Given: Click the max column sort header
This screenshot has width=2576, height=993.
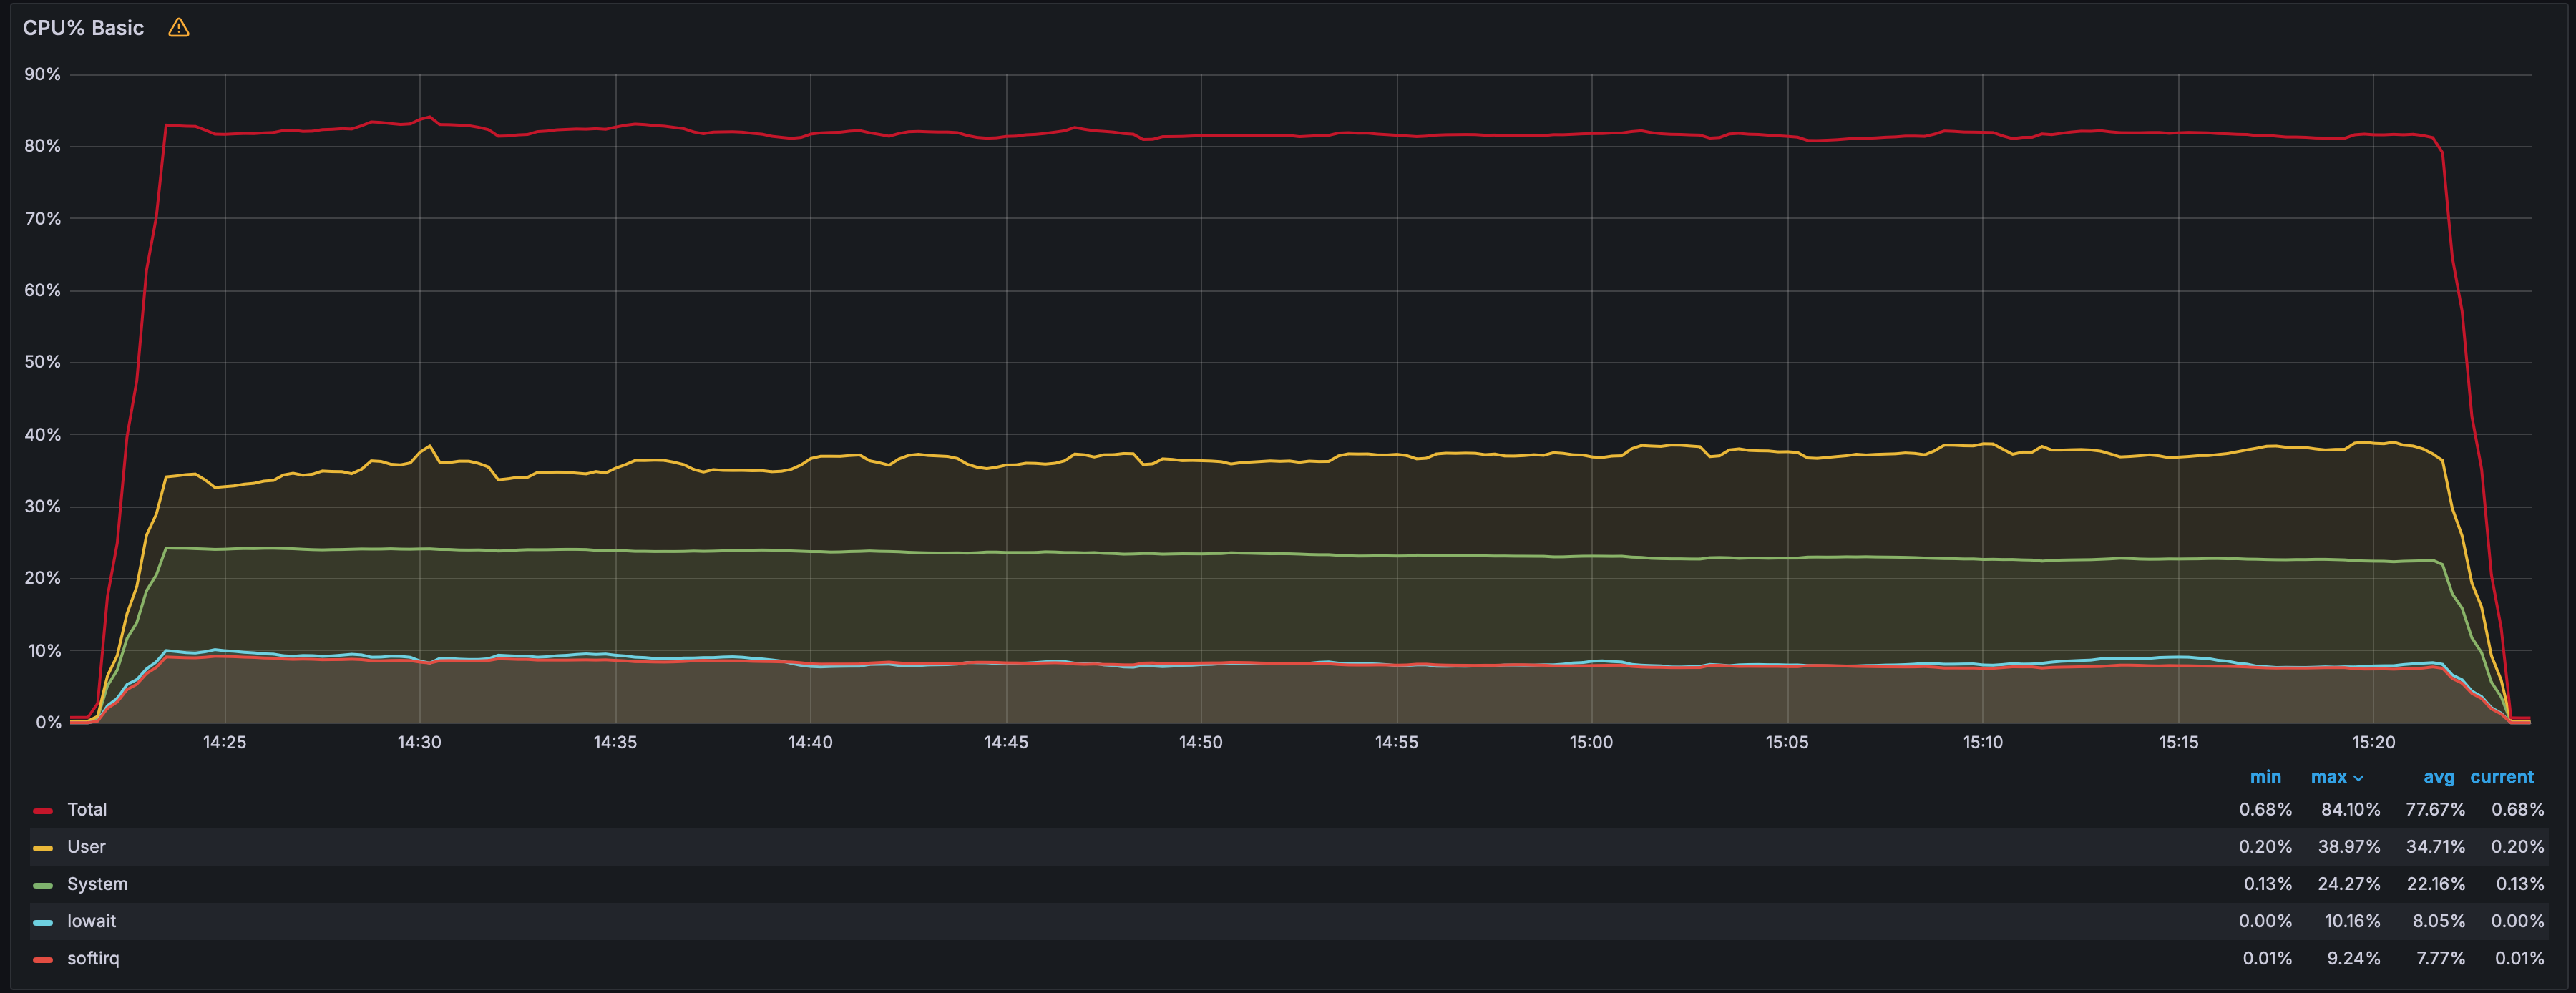Looking at the screenshot, I should (x=2328, y=777).
